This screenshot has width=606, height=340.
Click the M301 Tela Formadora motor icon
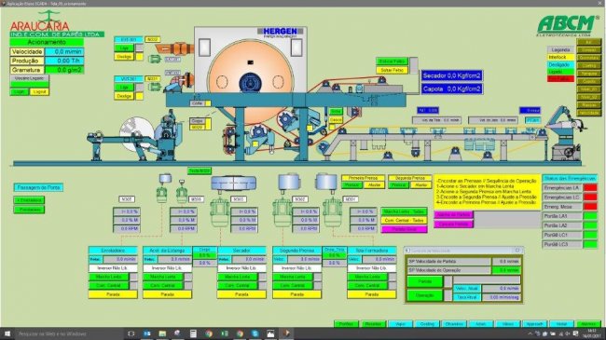333,212
